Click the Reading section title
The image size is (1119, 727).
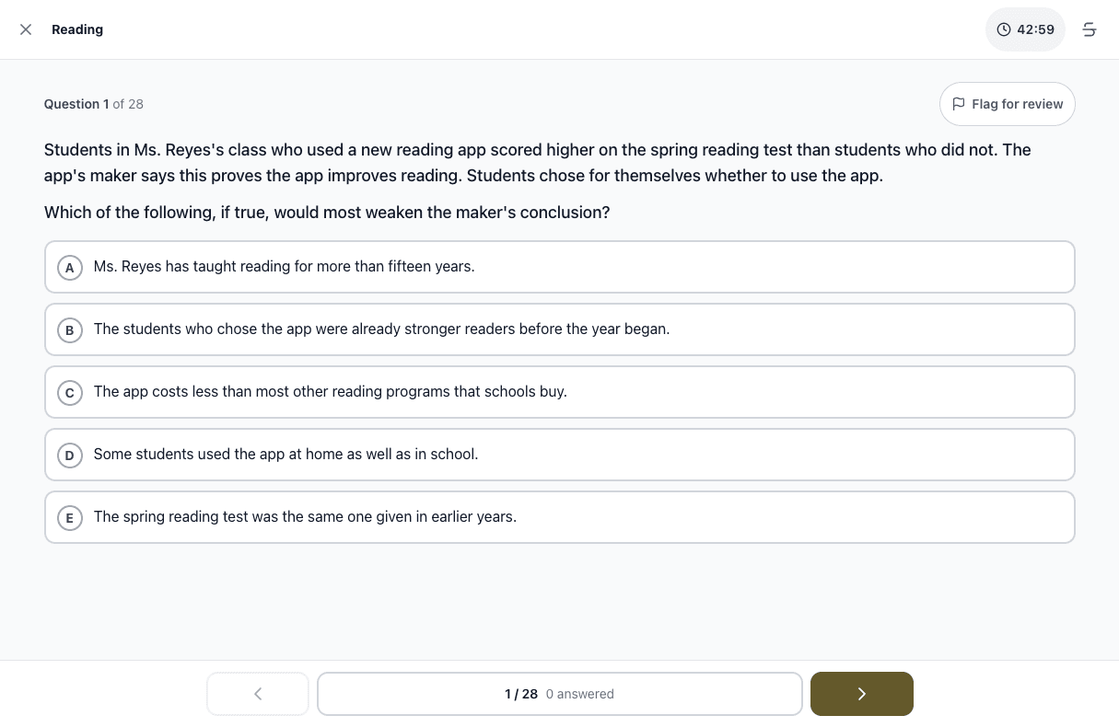[77, 29]
